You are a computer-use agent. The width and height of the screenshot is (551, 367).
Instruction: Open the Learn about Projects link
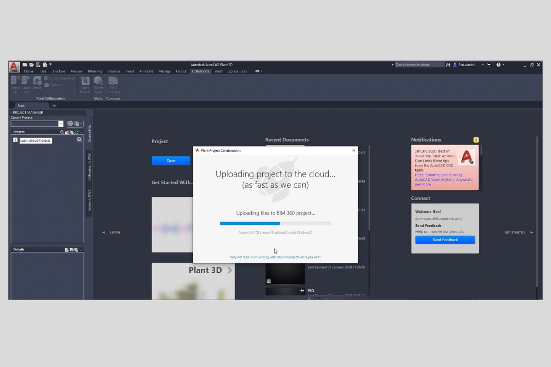click(35, 140)
